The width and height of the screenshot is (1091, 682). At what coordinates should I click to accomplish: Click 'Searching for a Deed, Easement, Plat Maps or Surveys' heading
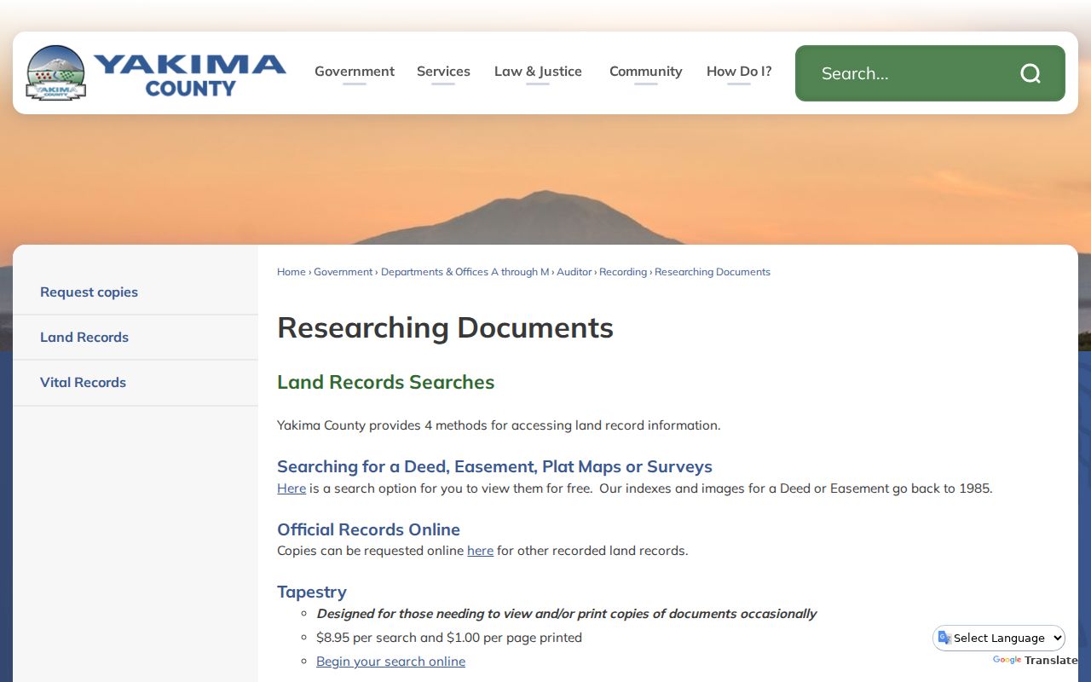pyautogui.click(x=495, y=466)
